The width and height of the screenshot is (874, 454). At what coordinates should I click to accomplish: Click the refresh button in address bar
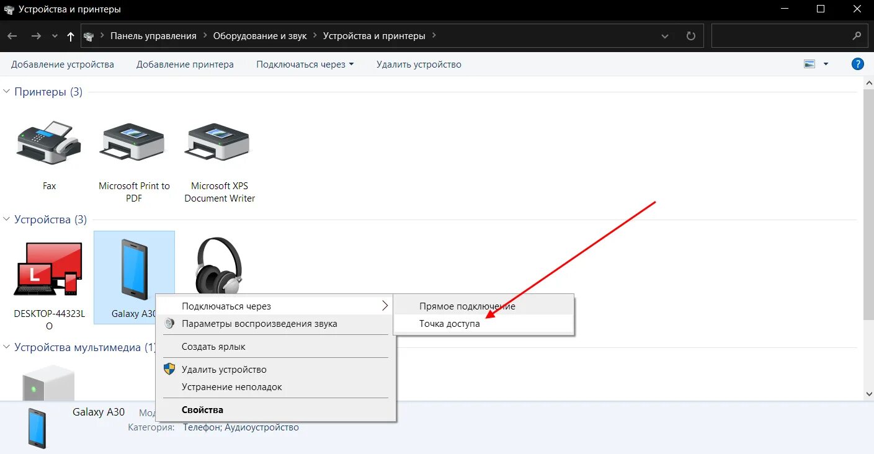point(691,36)
